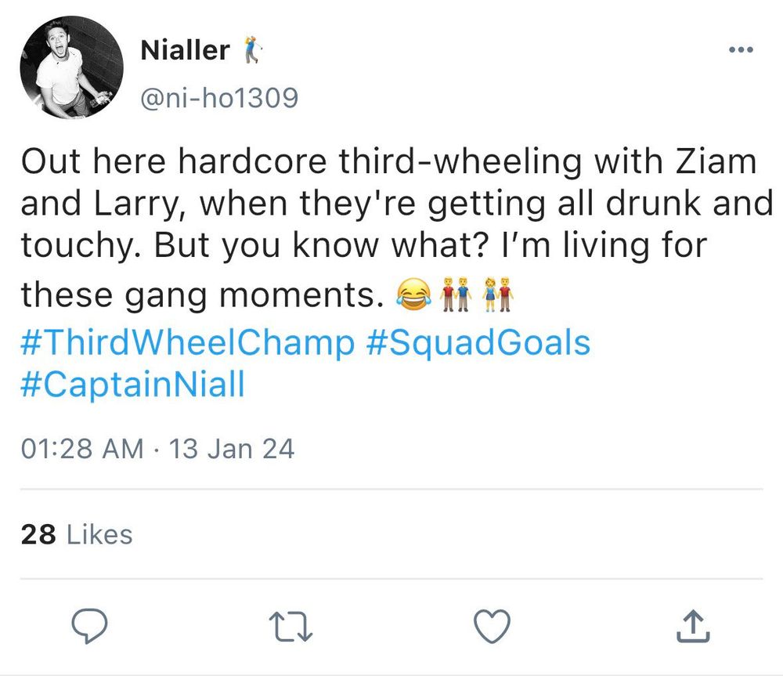Click the 13 Jan 24 date
783x676 pixels.
(232, 449)
